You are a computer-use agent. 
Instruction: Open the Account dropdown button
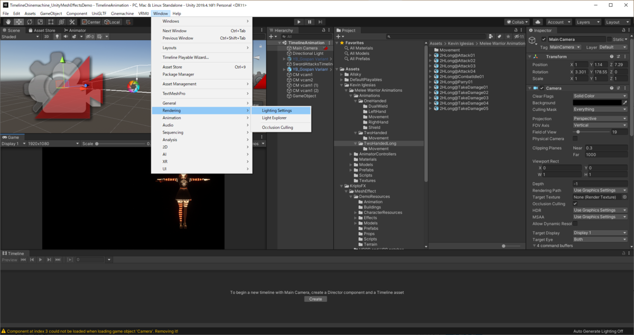point(558,22)
